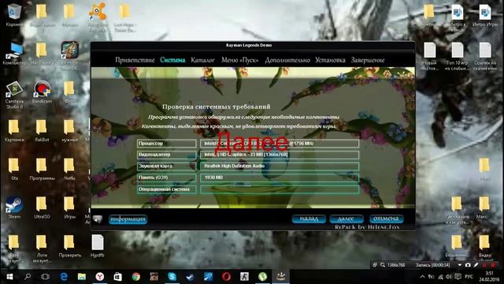Viewport: 504px width, 284px height.
Task: Click the «Операционная система» label field
Action: (x=166, y=189)
